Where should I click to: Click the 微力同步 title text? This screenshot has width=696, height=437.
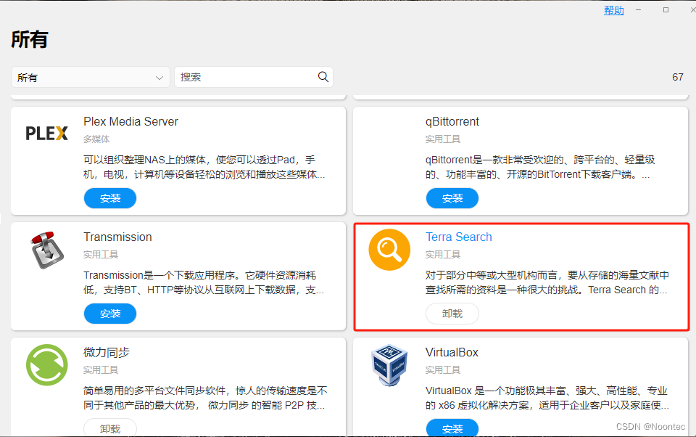[x=107, y=352]
